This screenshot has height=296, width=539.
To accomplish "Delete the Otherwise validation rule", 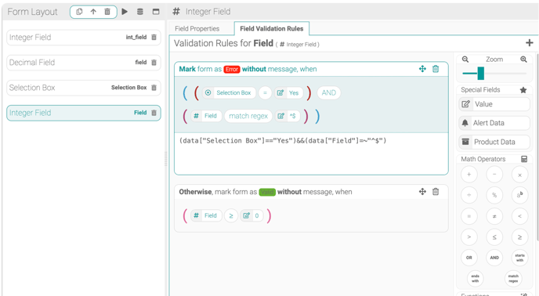I will (436, 192).
